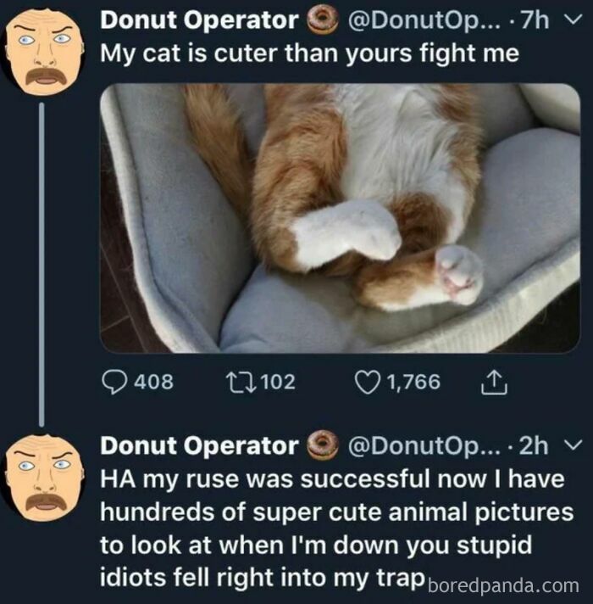Open the share icon on first tweet
This screenshot has height=604, width=593.
(494, 382)
